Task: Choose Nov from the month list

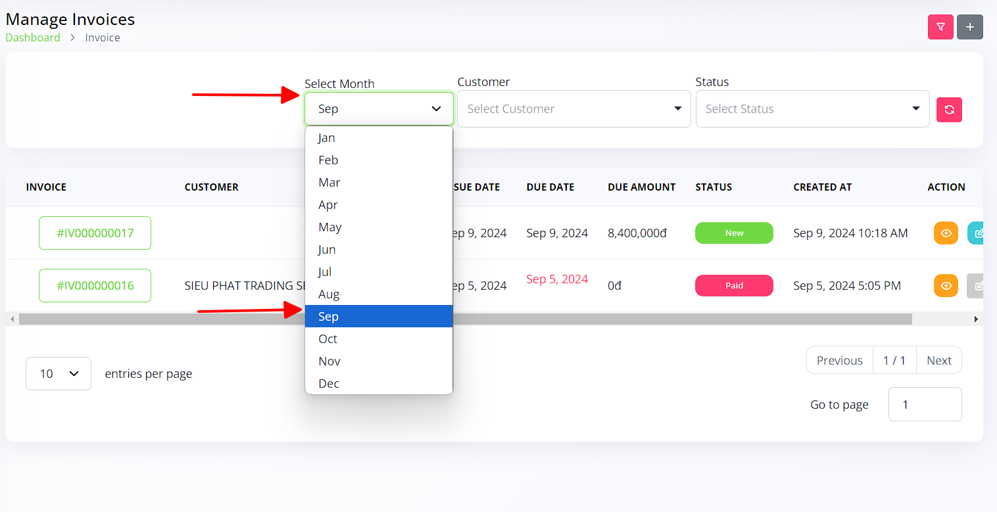Action: (379, 361)
